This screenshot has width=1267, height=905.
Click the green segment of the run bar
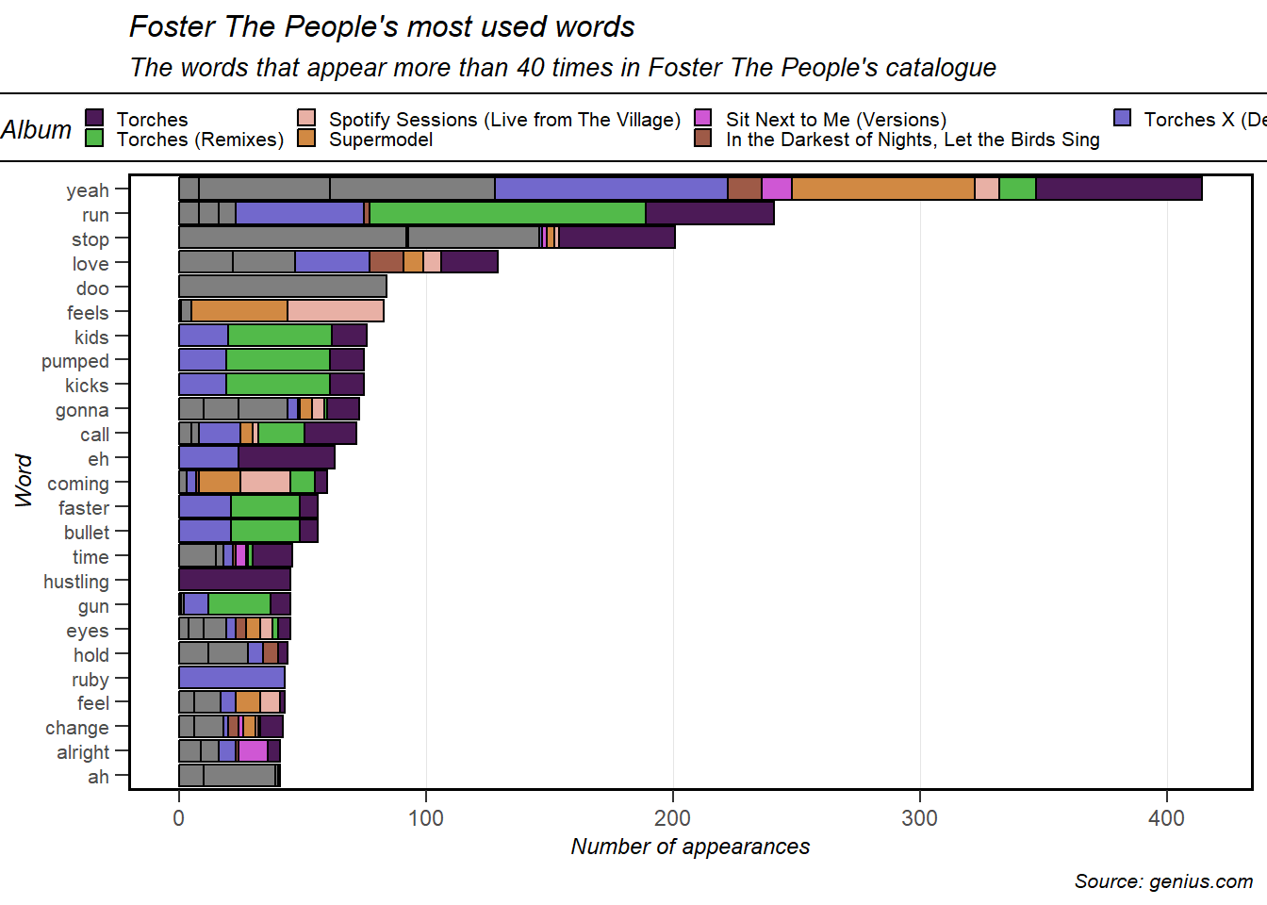(x=507, y=213)
